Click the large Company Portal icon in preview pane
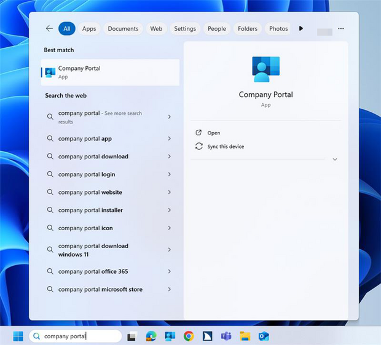Viewport: 381px width, 345px height. tap(266, 69)
